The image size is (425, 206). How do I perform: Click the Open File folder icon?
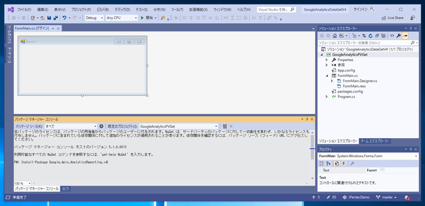tap(42, 18)
